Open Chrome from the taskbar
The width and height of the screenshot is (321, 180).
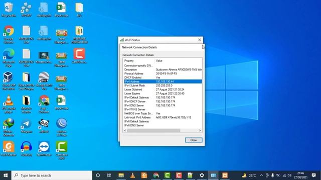click(156, 175)
